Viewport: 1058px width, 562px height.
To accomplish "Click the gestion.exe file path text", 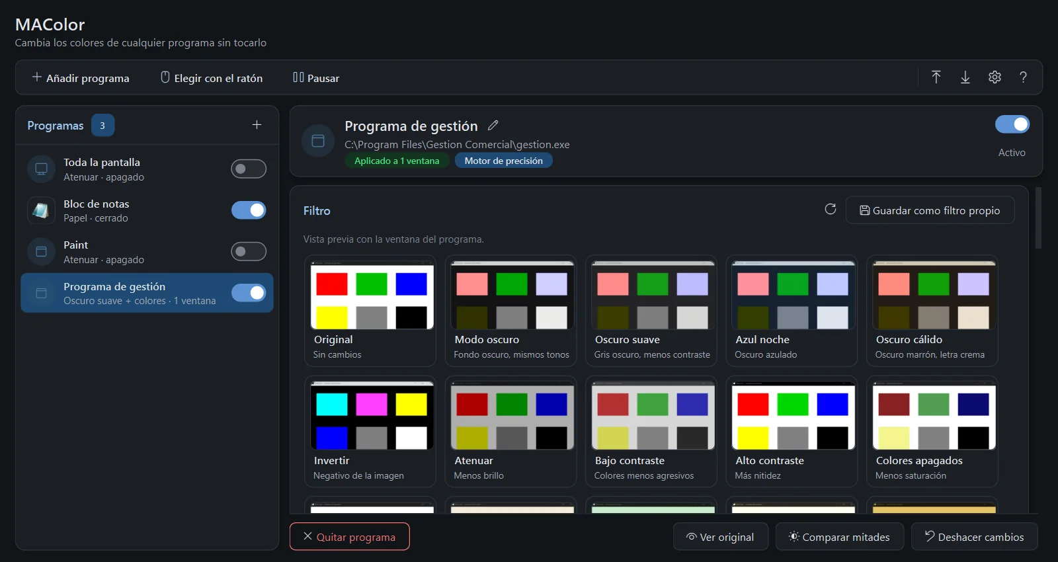I will coord(457,144).
